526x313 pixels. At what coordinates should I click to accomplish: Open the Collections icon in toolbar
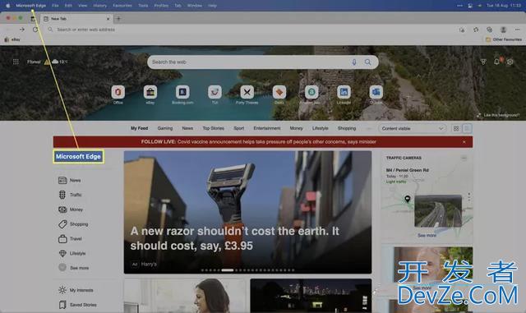pos(490,30)
